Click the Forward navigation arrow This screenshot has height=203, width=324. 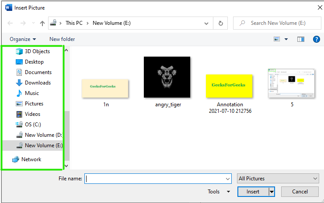23,23
